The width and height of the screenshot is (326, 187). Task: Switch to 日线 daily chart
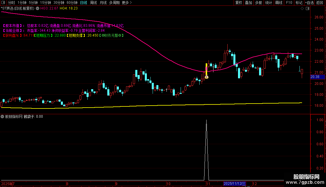(x=84, y=3)
